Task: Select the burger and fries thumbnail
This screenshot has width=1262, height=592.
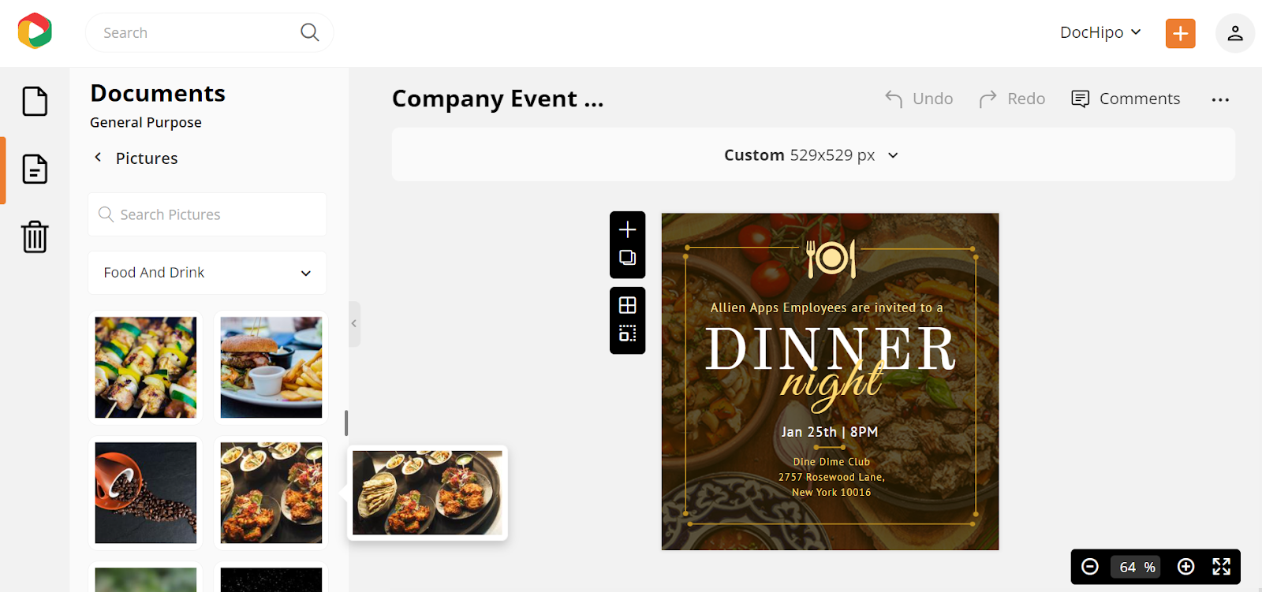Action: point(271,367)
